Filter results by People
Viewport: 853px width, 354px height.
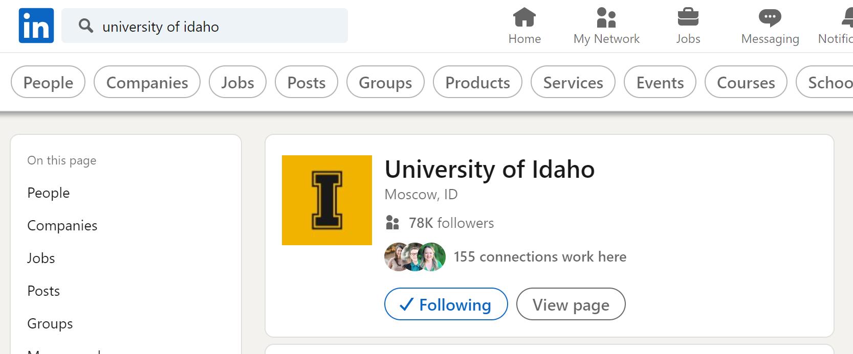tap(48, 82)
